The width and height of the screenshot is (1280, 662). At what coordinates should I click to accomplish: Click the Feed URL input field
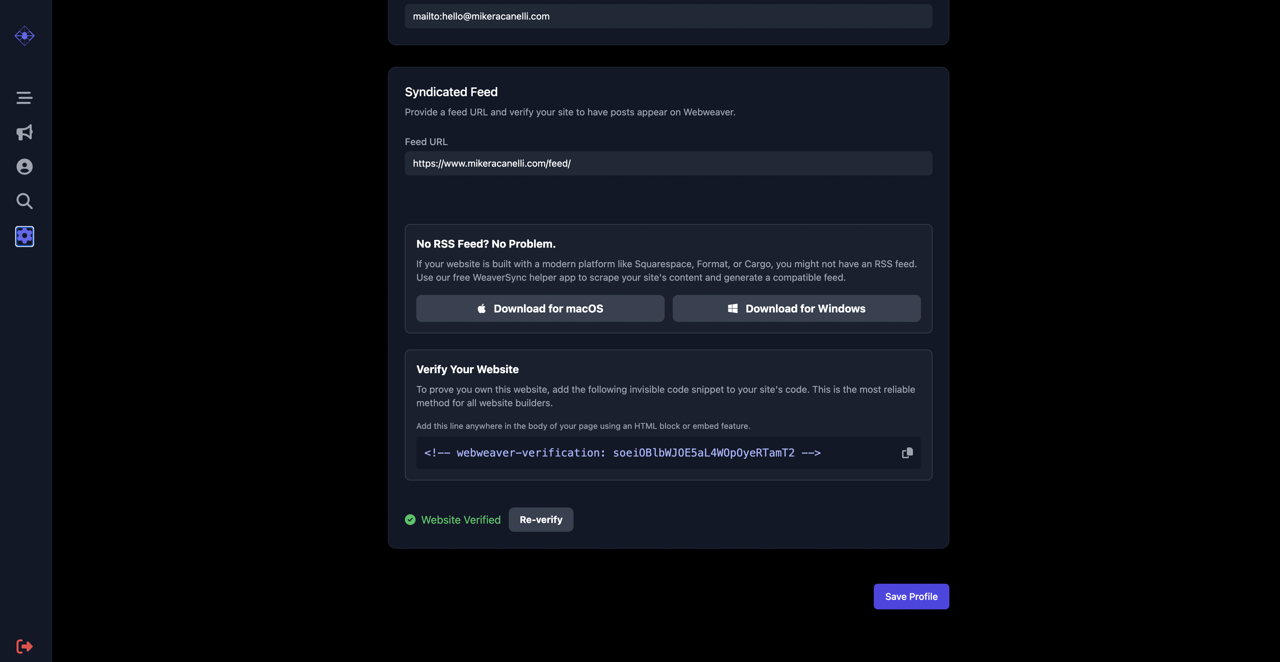click(x=668, y=164)
